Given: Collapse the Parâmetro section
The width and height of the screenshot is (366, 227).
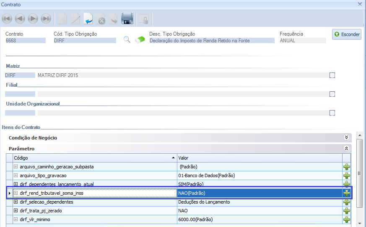Looking at the screenshot, I should 346,148.
